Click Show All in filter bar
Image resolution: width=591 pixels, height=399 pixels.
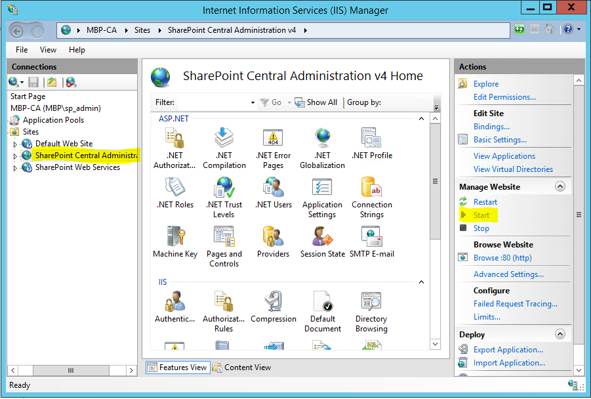[x=316, y=102]
